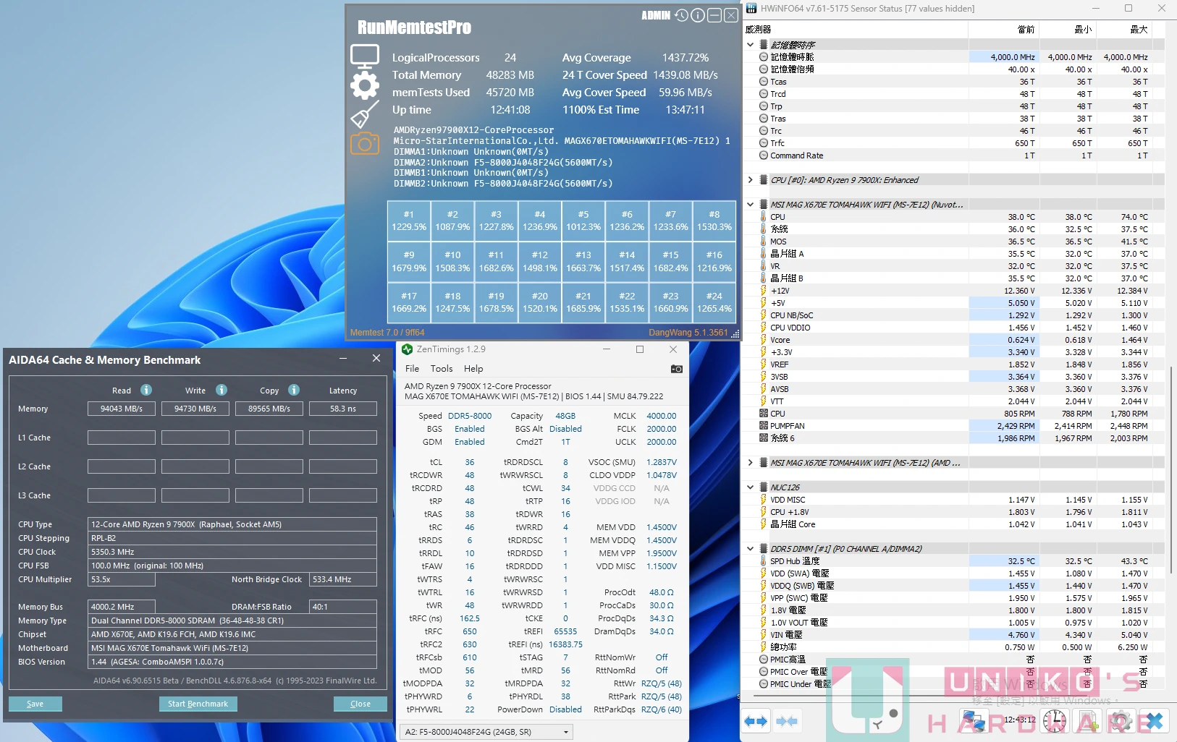Viewport: 1177px width, 742px height.
Task: Open the monitor icon in RunMemtestPro
Action: [365, 56]
